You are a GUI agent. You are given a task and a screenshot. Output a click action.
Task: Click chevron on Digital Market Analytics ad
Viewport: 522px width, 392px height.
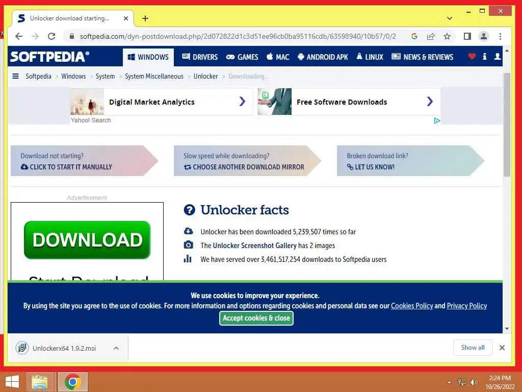[x=242, y=102]
